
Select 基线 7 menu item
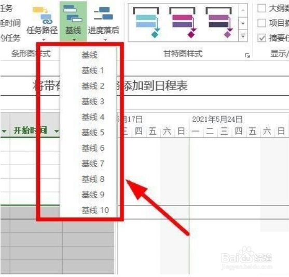pyautogui.click(x=89, y=164)
